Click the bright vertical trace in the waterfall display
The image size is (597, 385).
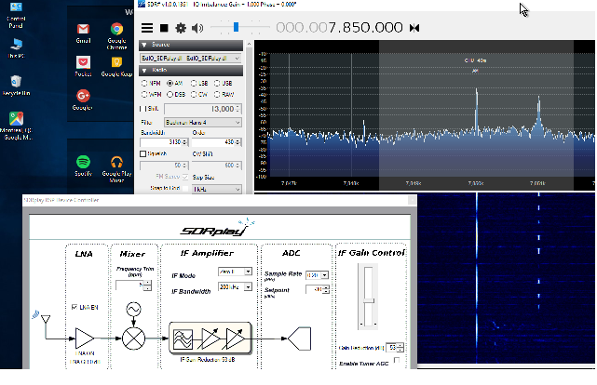476,277
